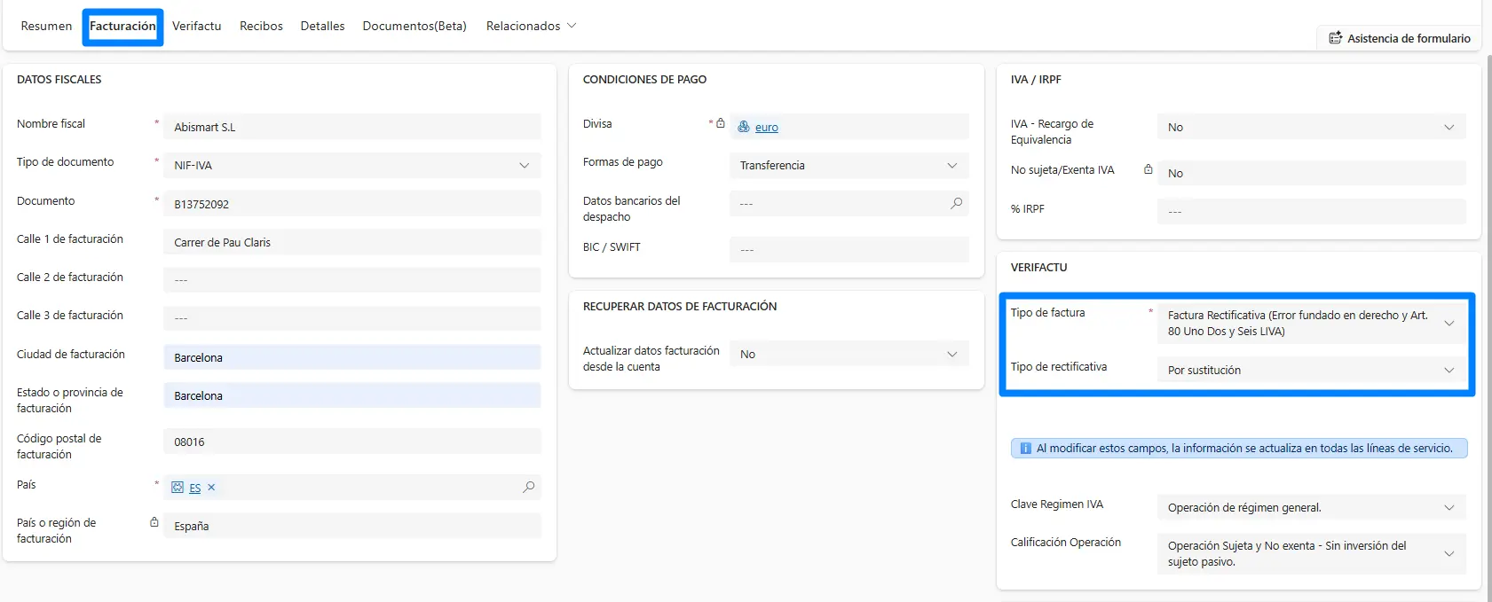Switch to the Verifactu tab
Screen dimensions: 1492x602
[196, 26]
